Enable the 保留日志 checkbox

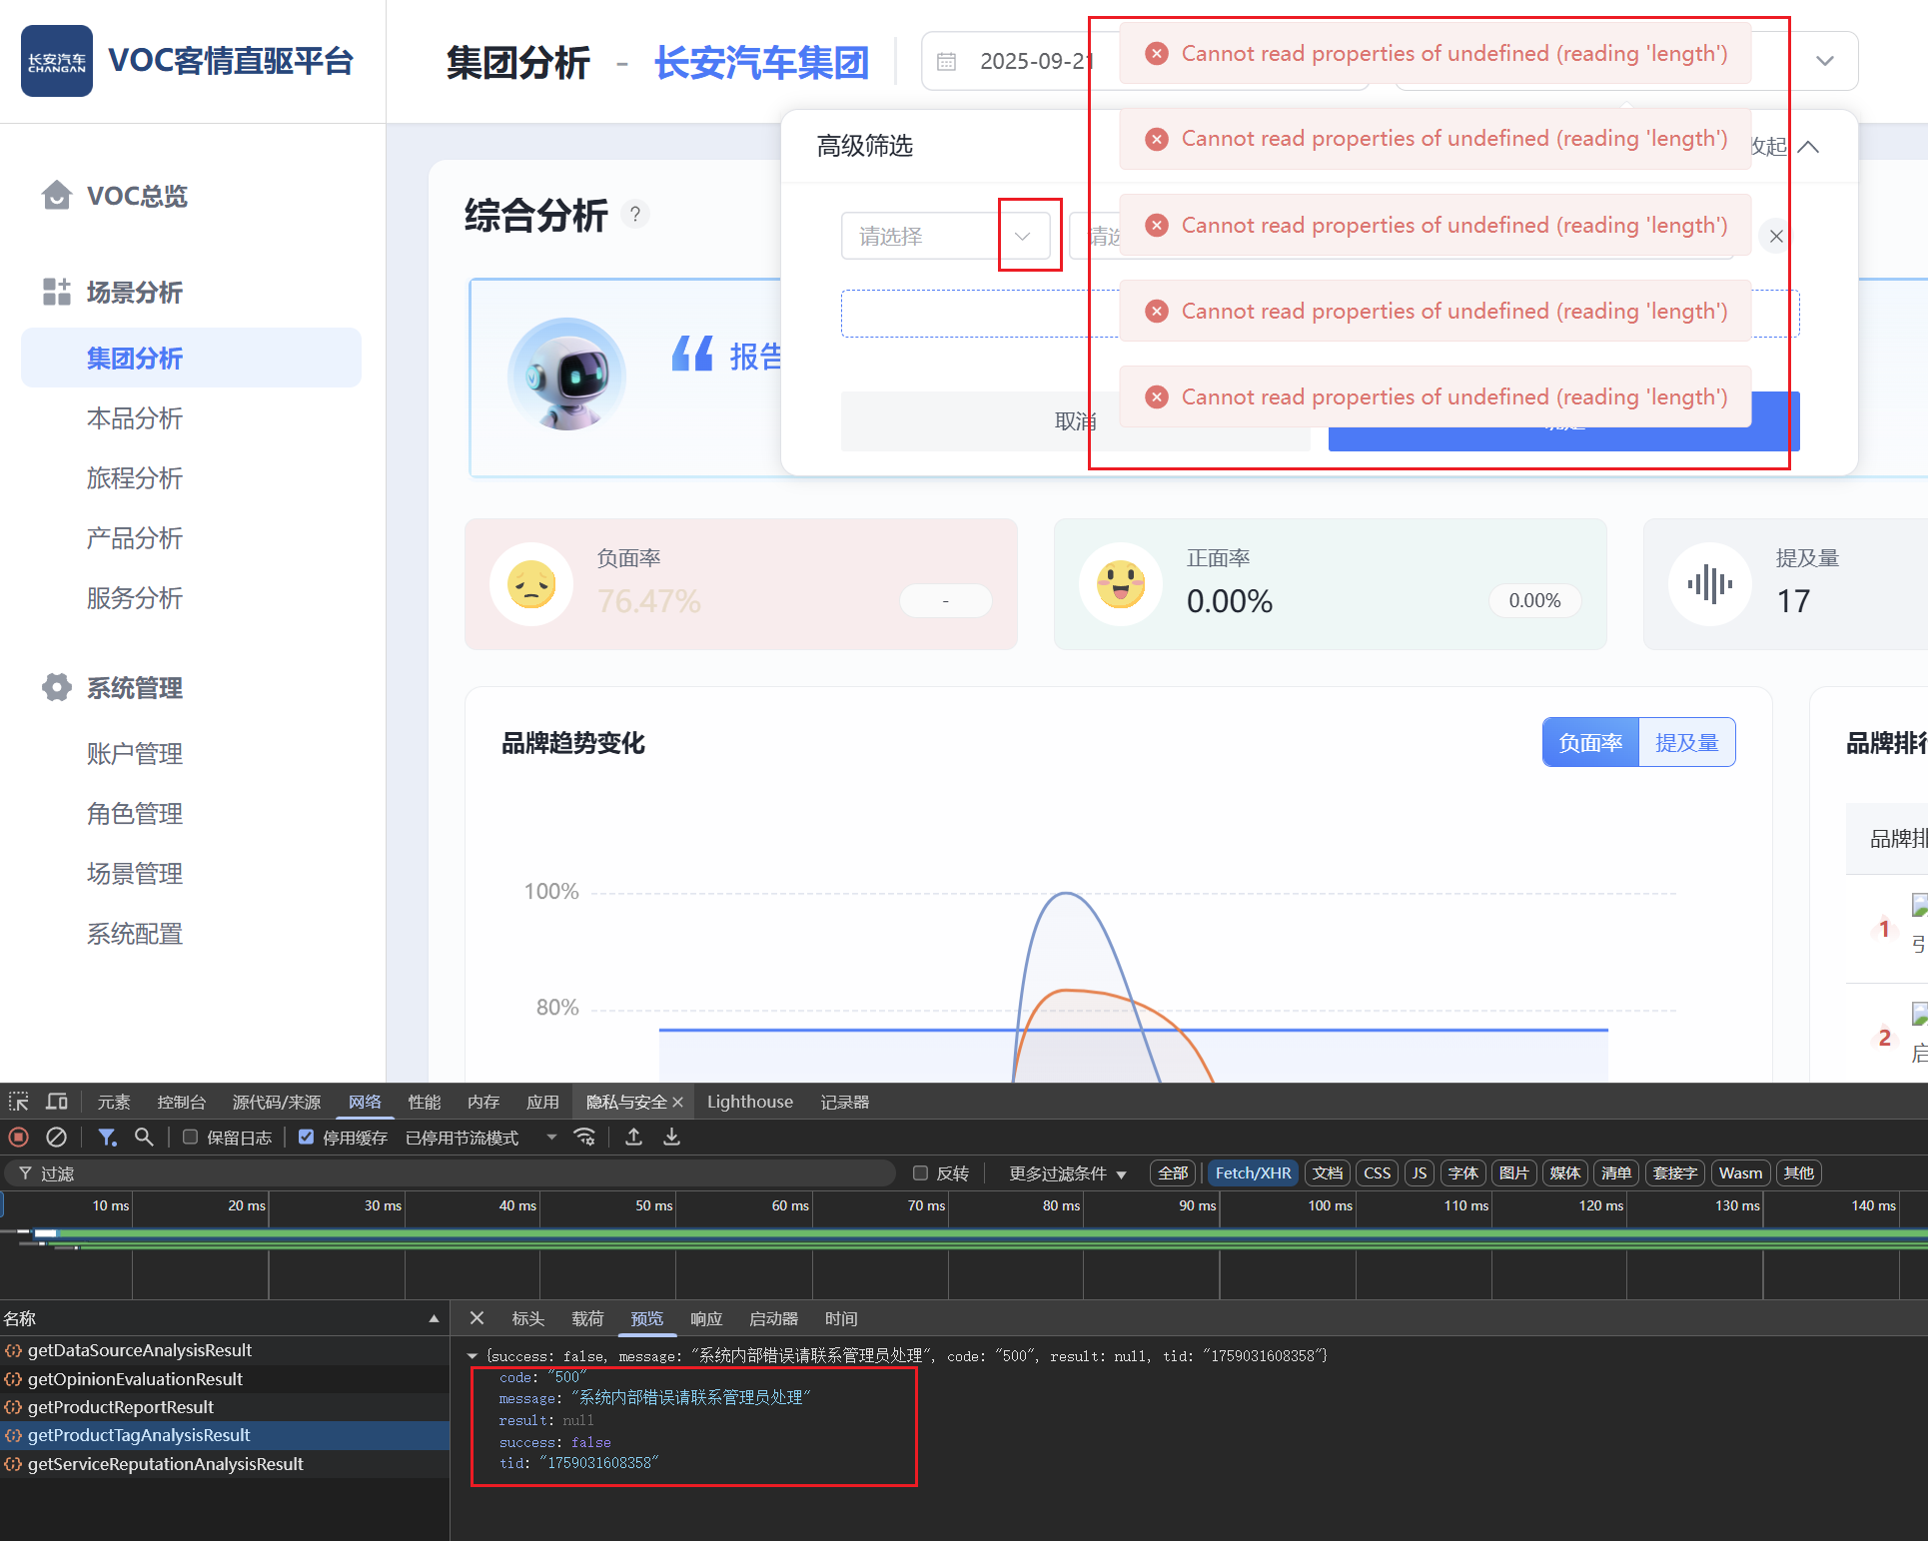pos(190,1137)
